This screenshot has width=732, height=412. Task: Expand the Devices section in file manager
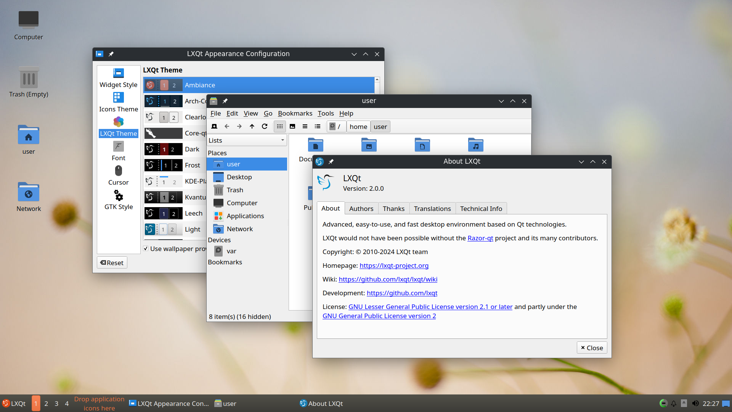click(x=219, y=240)
